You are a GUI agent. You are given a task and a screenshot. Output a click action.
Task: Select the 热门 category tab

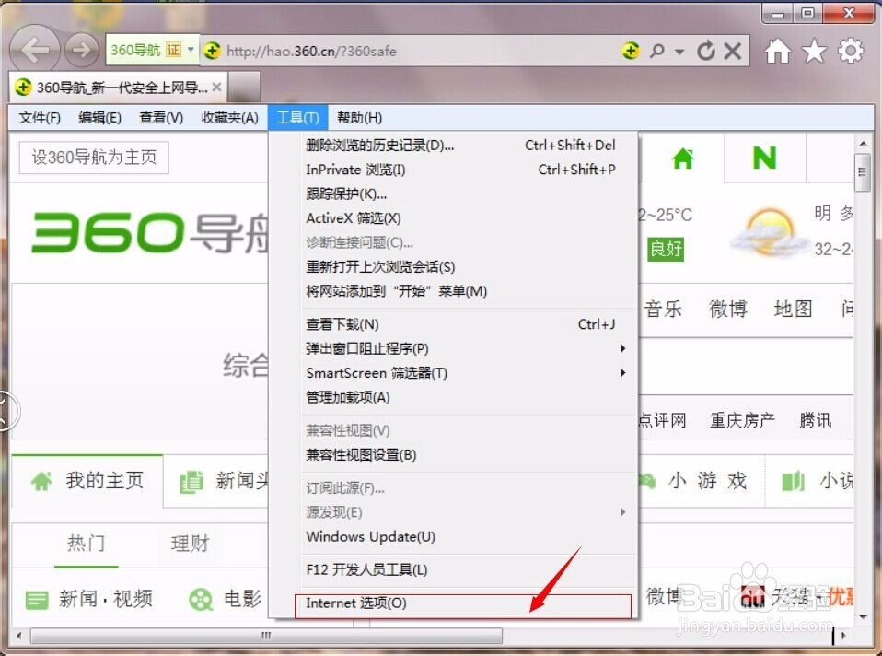click(86, 544)
